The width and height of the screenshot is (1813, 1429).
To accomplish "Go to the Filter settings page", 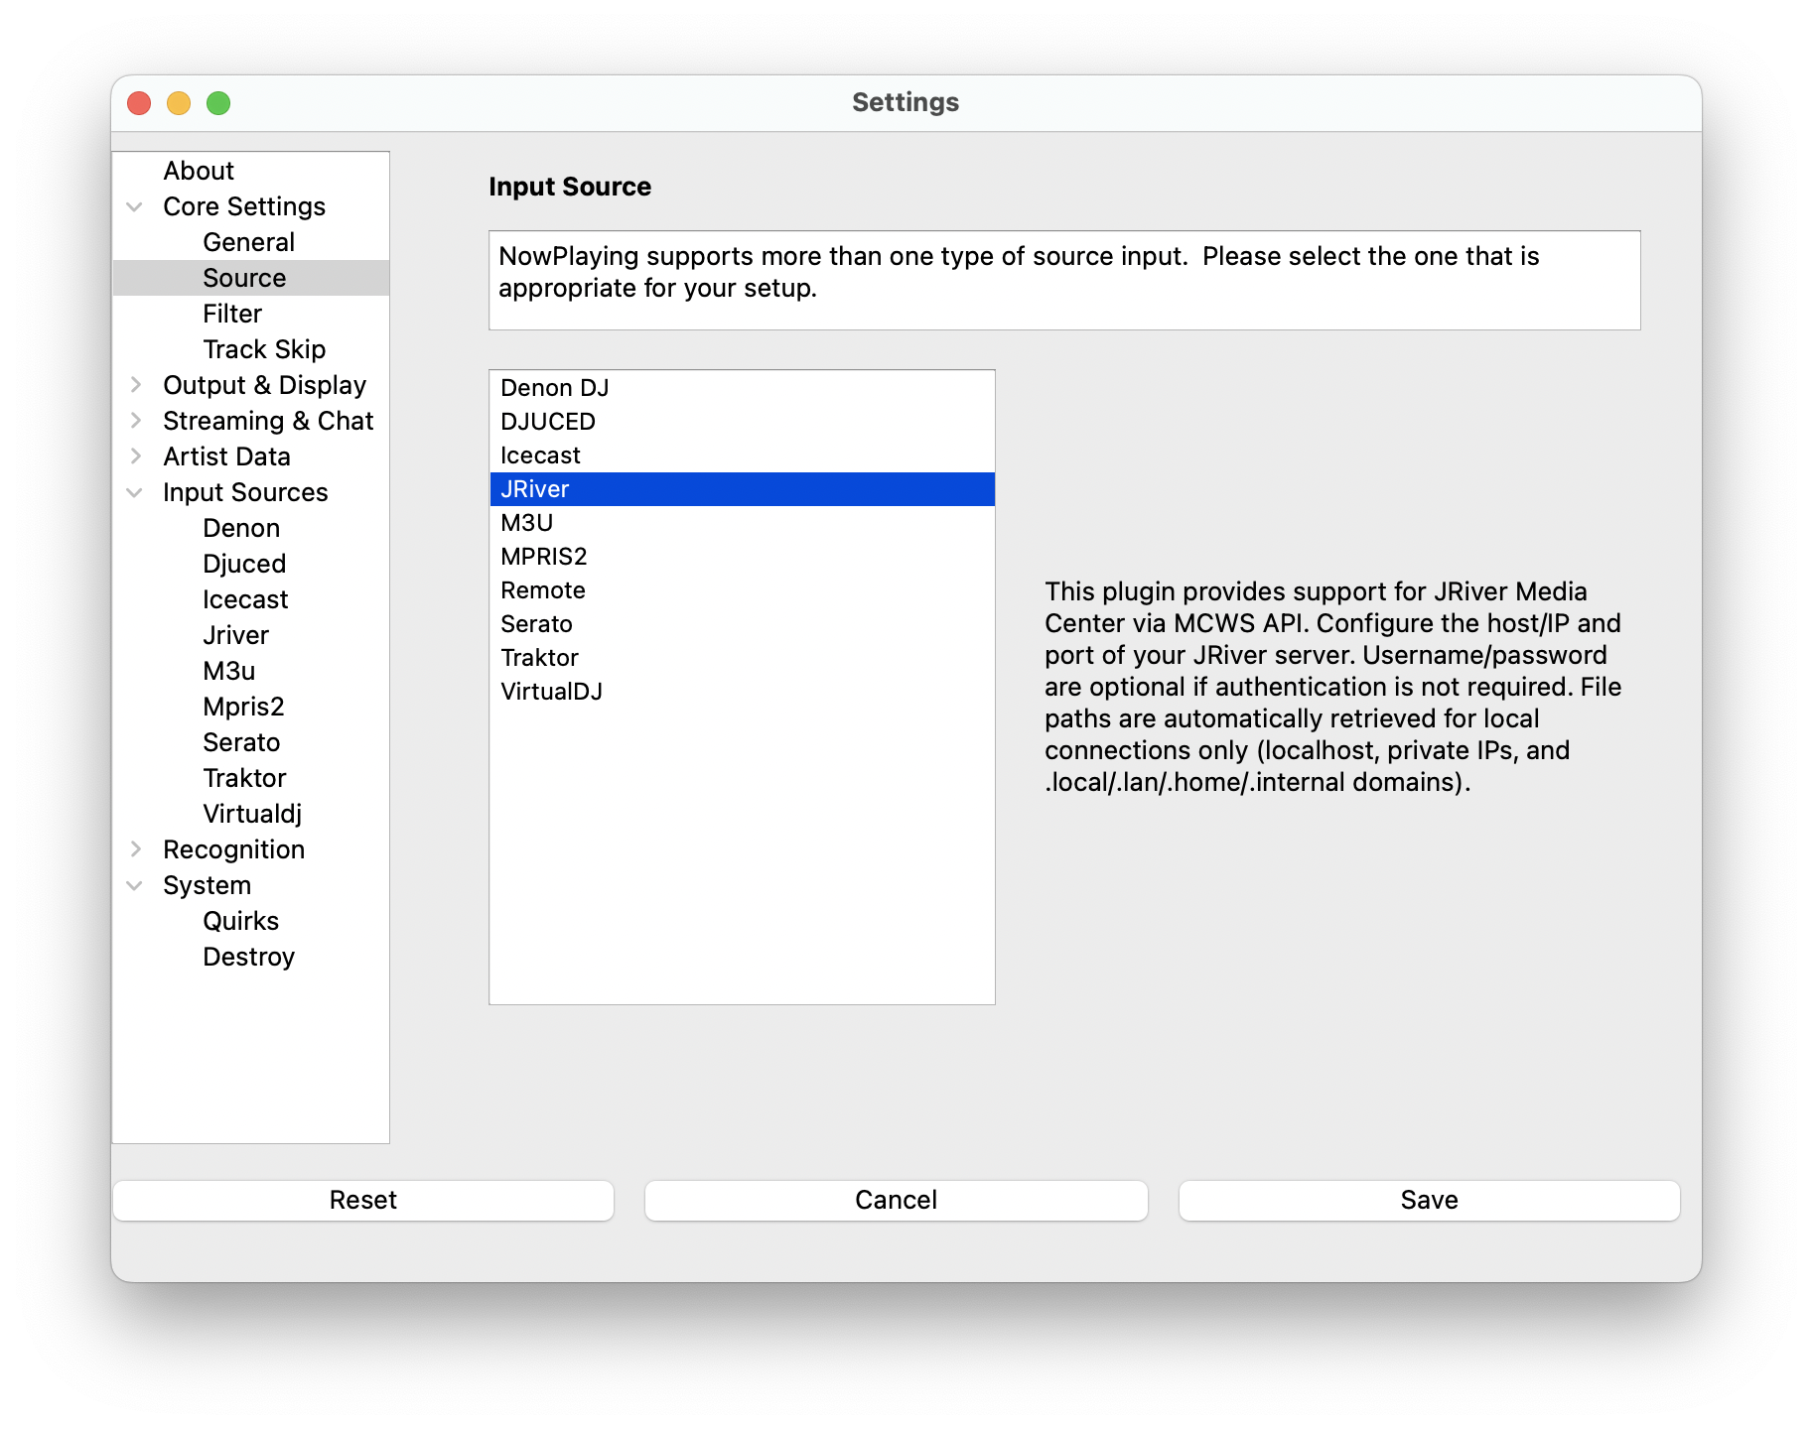I will [x=232, y=314].
